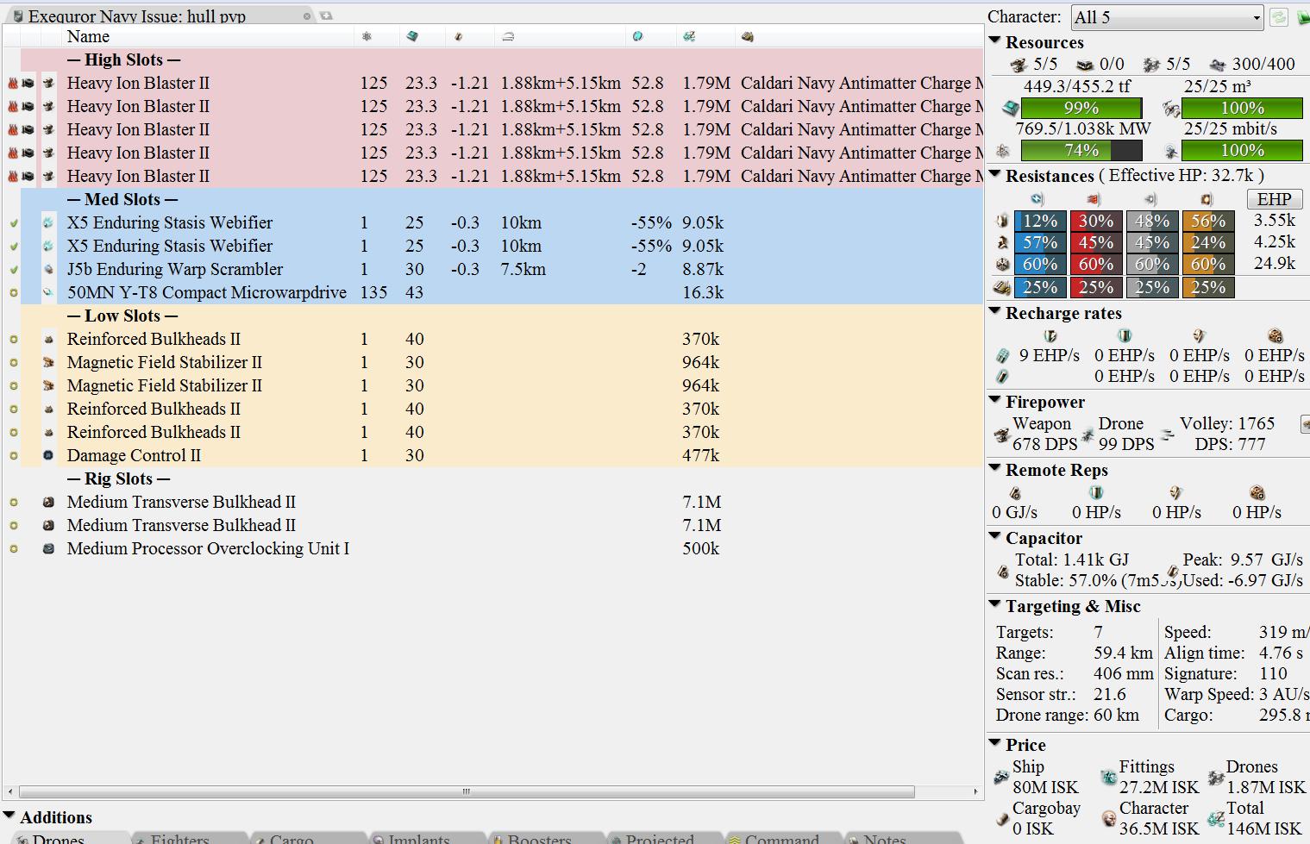Click the EHP button in Resistances
Screen dimensions: 1310x844
point(1274,198)
